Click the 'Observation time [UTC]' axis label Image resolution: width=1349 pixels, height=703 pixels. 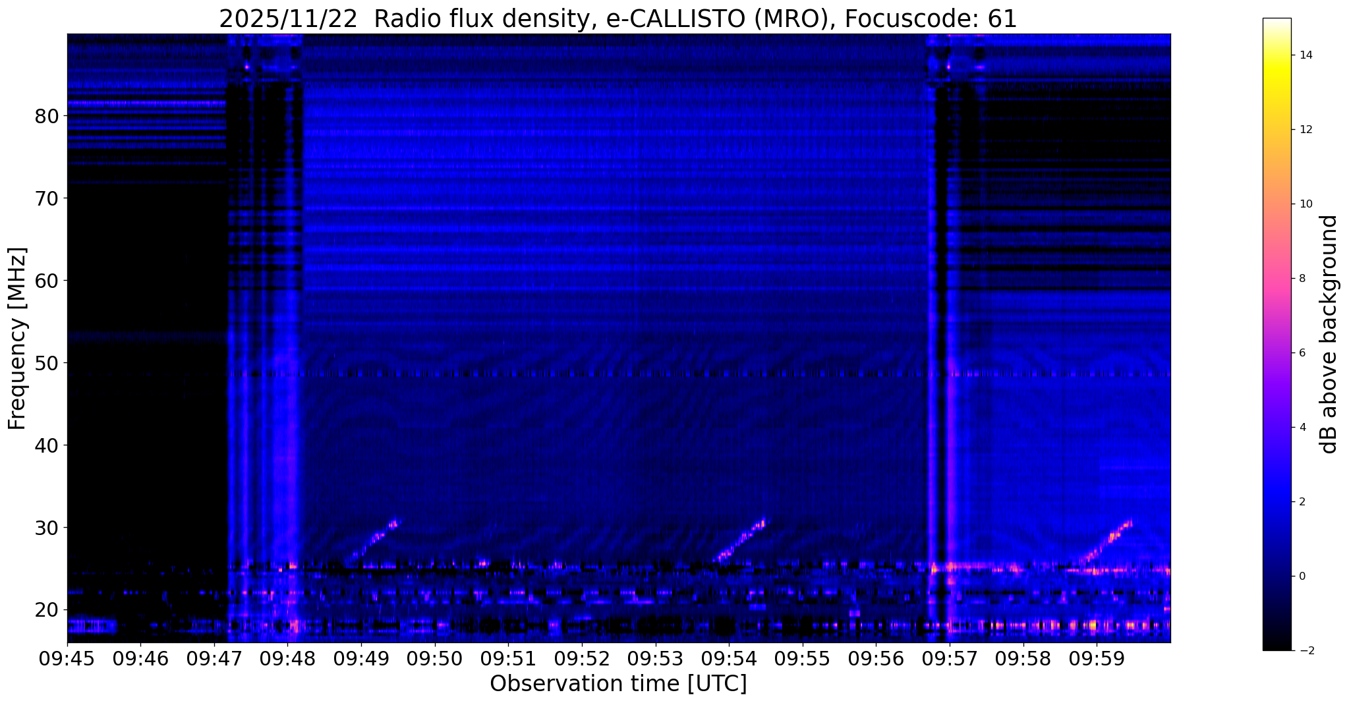[x=618, y=684]
